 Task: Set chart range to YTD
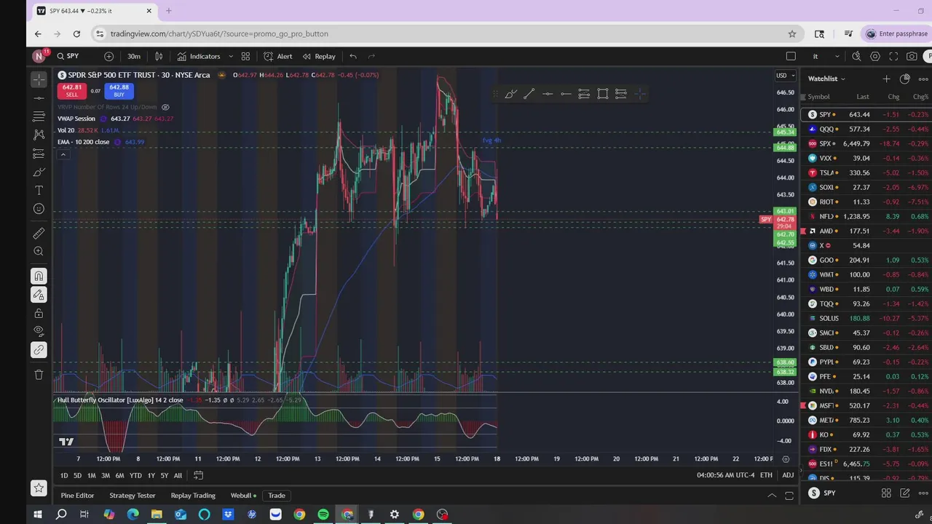135,476
